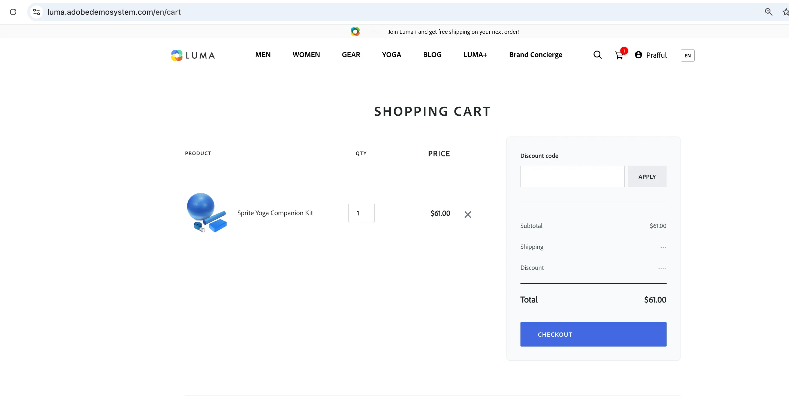The width and height of the screenshot is (789, 414).
Task: Click the browser zoom magnifier icon
Action: 769,12
